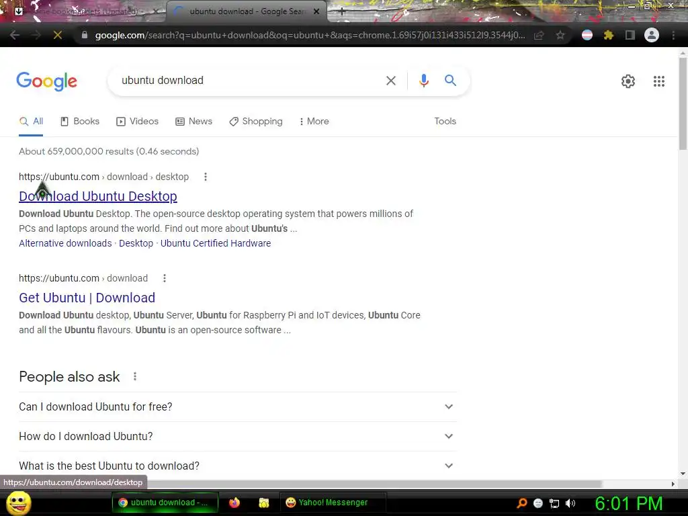Bookmark this page with the star
Image resolution: width=688 pixels, height=516 pixels.
[560, 35]
